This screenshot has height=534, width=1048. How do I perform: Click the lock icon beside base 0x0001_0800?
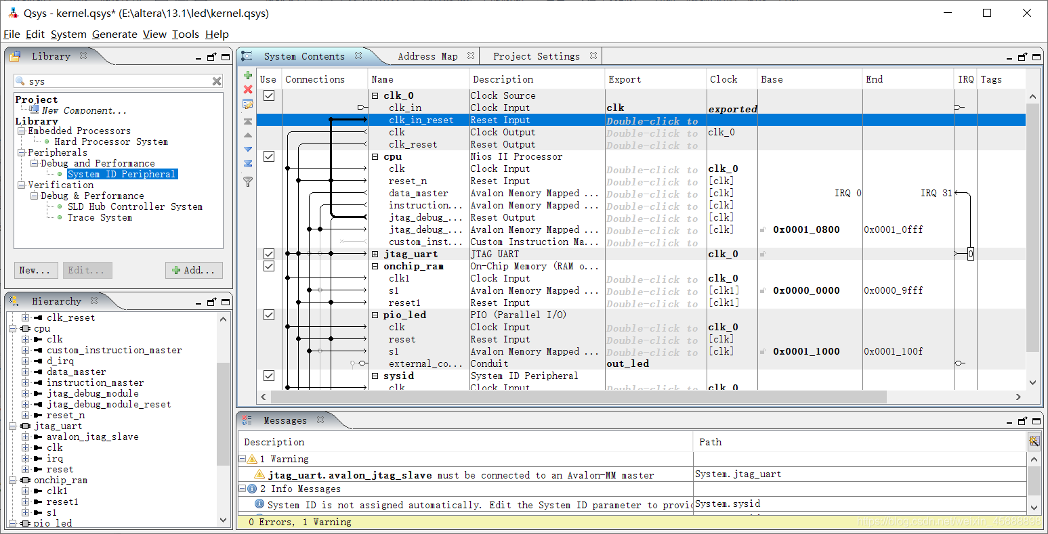[x=763, y=230]
